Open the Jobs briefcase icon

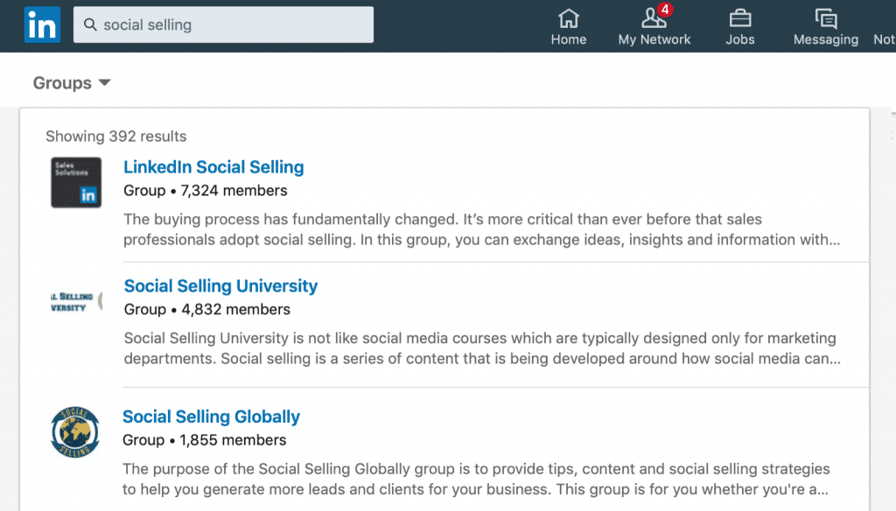tap(740, 17)
